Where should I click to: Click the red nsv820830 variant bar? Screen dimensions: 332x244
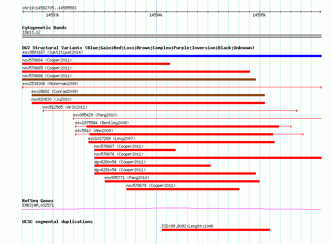click(148, 103)
